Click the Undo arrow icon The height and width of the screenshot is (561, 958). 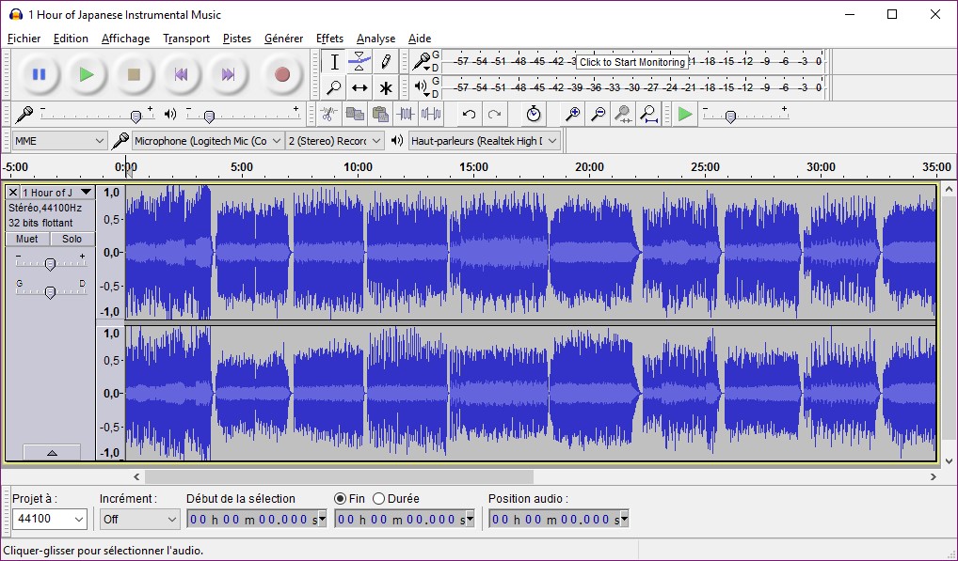pos(469,115)
